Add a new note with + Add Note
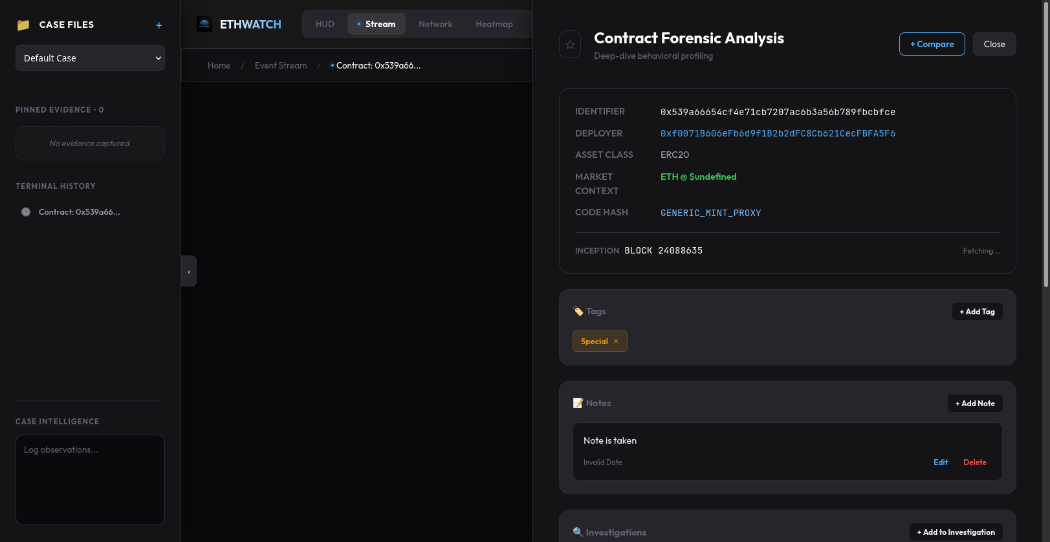The width and height of the screenshot is (1050, 542). click(975, 404)
